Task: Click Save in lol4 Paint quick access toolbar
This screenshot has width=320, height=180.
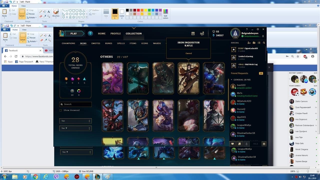Action: click(x=7, y=2)
